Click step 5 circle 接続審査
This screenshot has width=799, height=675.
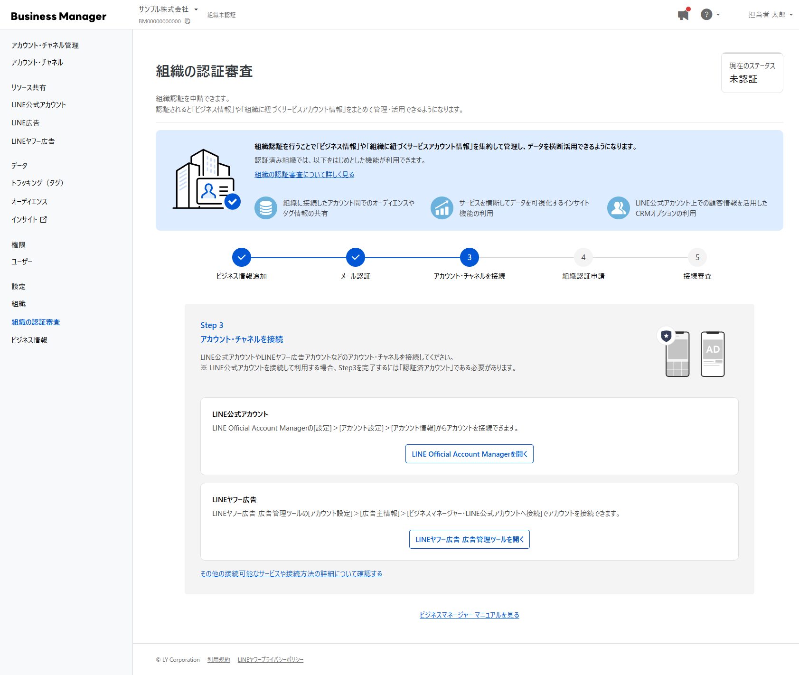tap(697, 257)
